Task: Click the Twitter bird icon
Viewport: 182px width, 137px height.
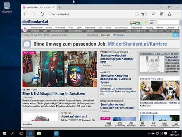Action: (175, 35)
